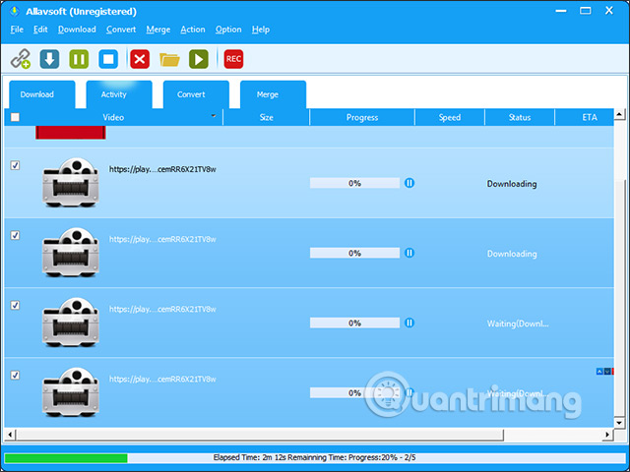The width and height of the screenshot is (630, 472).
Task: Switch to the Activity tab
Action: pos(119,94)
